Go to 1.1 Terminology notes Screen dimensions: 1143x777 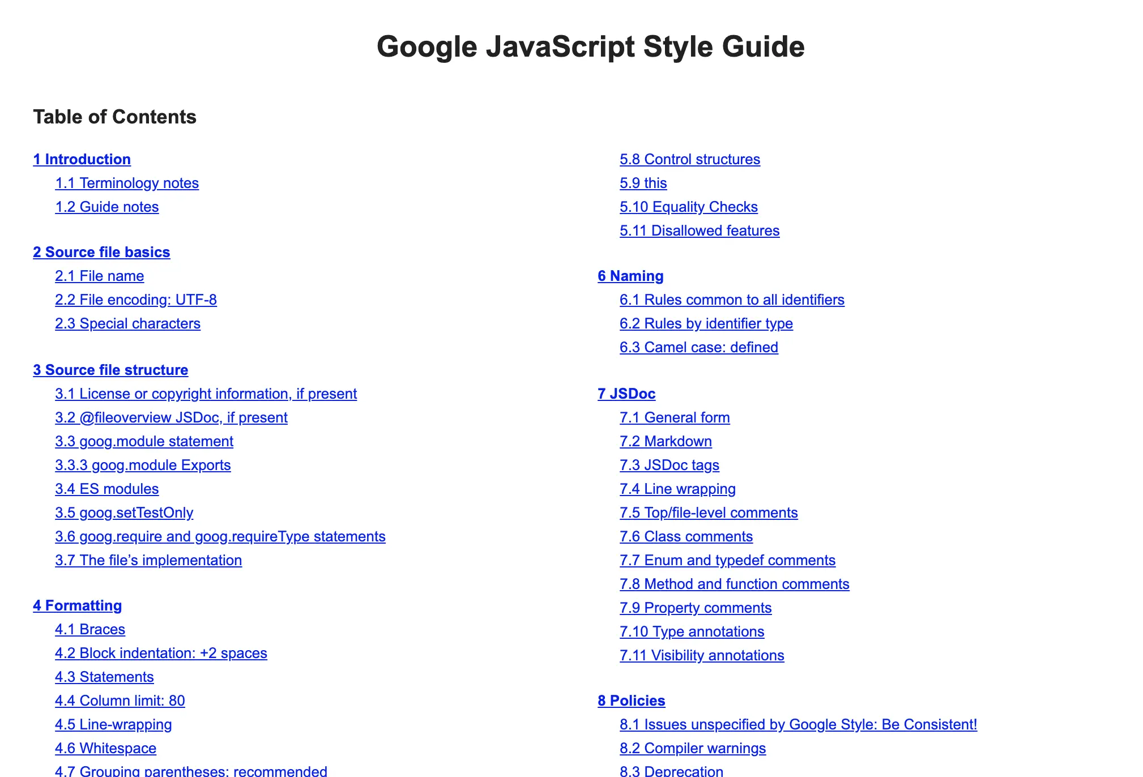coord(127,183)
